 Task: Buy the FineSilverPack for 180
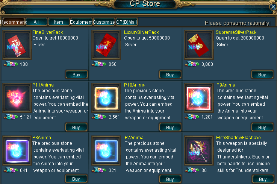(x=77, y=75)
